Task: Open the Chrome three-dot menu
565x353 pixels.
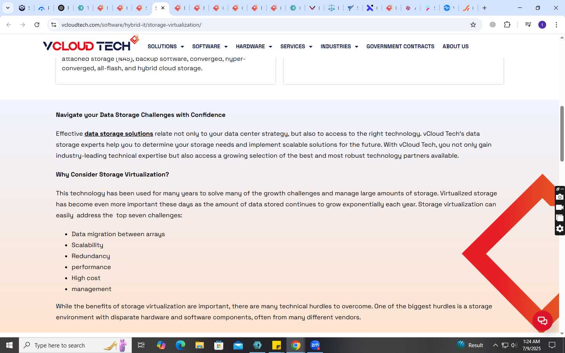Action: [x=556, y=25]
